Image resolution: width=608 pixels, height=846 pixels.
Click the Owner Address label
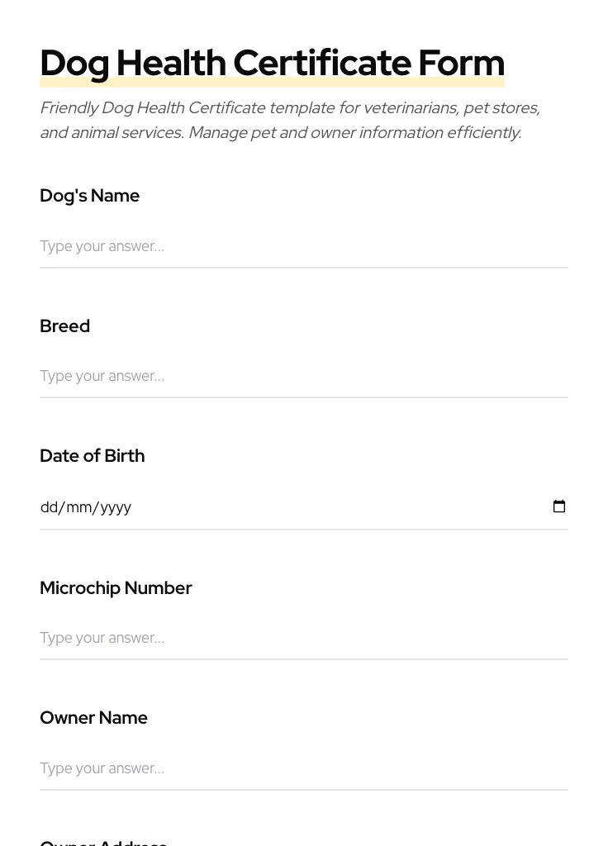(x=103, y=841)
